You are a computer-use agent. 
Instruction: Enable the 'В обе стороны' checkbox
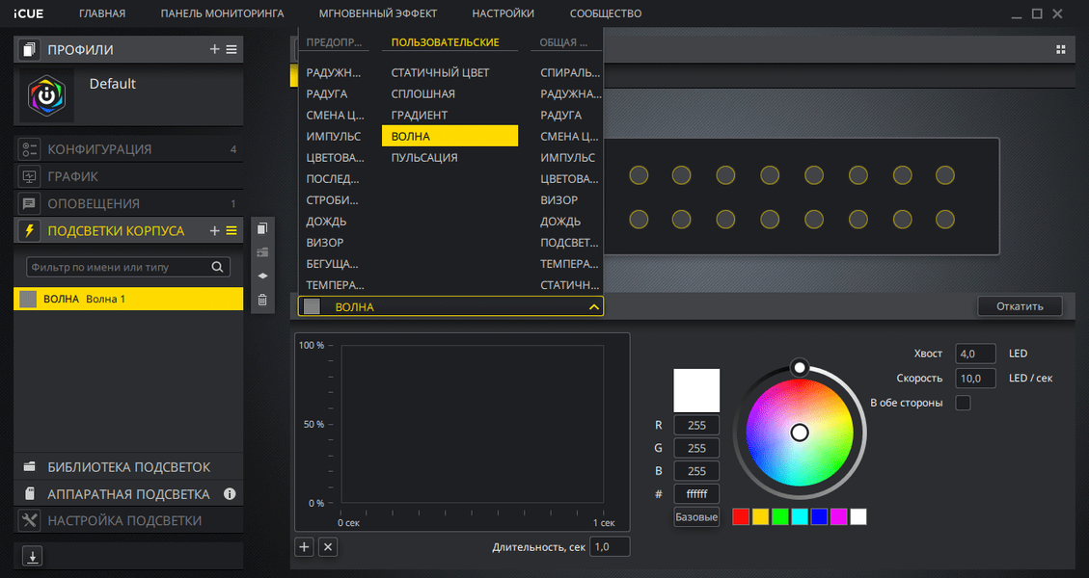(963, 403)
